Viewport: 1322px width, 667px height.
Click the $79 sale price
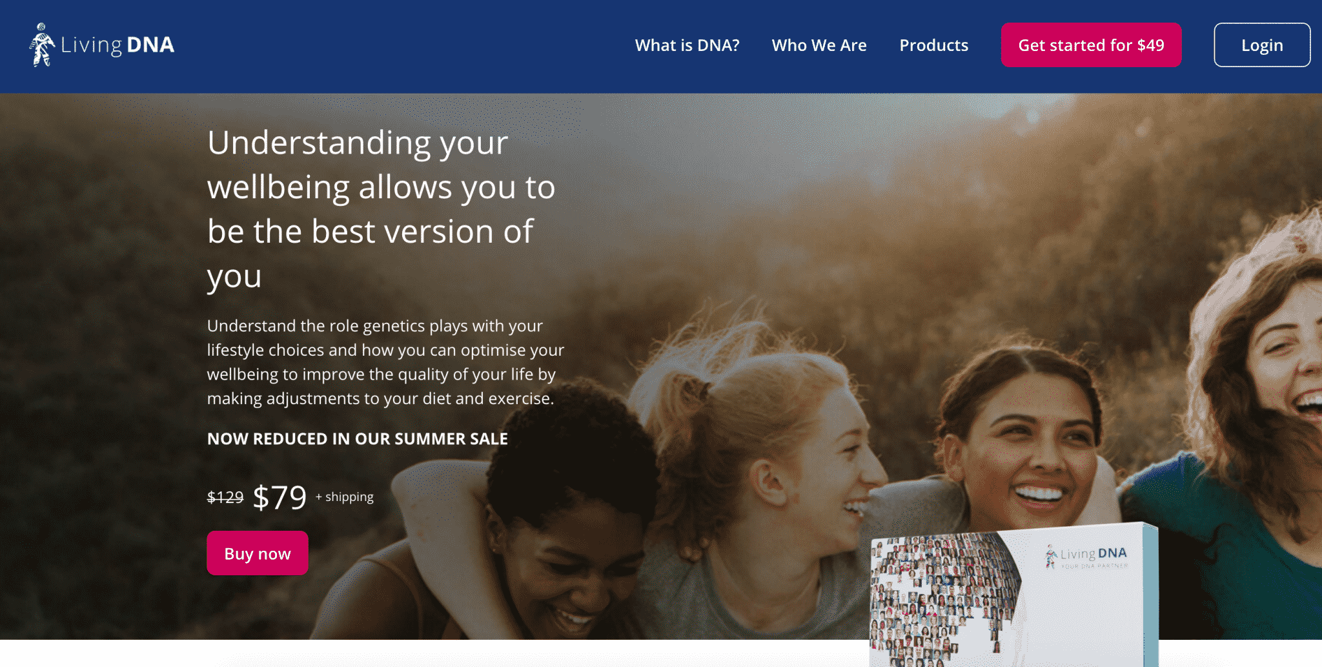point(280,497)
